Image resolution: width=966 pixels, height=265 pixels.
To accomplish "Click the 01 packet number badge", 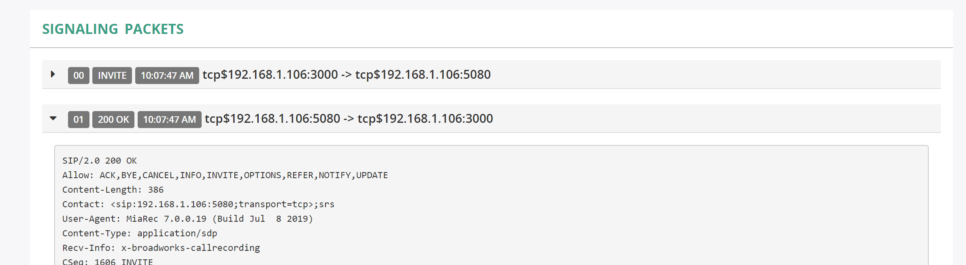I will click(x=79, y=120).
